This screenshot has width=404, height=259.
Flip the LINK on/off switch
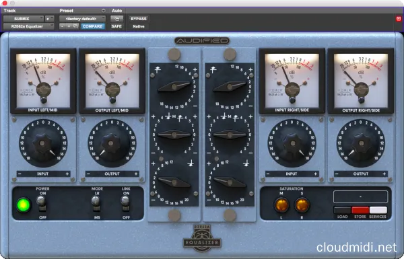point(125,203)
